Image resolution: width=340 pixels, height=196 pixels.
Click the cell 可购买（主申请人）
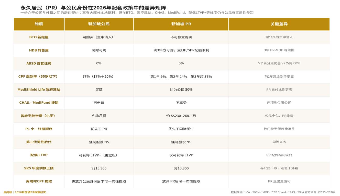[99, 37]
